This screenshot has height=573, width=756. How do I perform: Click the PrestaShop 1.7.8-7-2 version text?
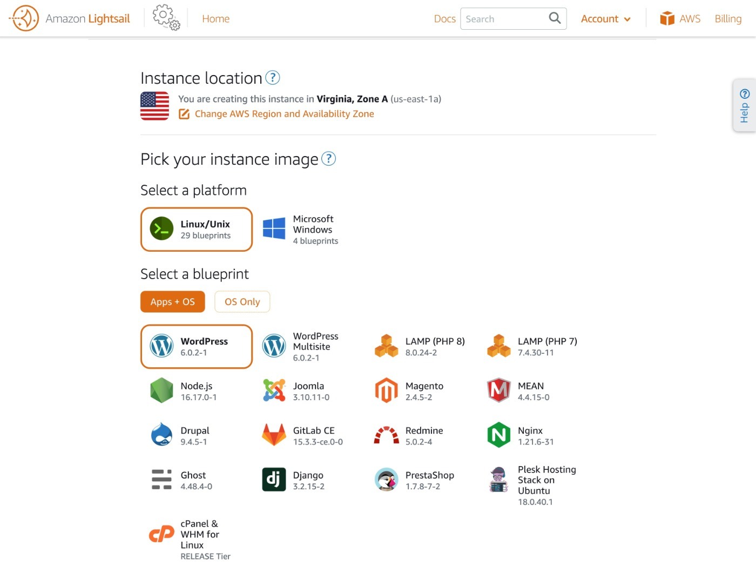click(x=423, y=487)
